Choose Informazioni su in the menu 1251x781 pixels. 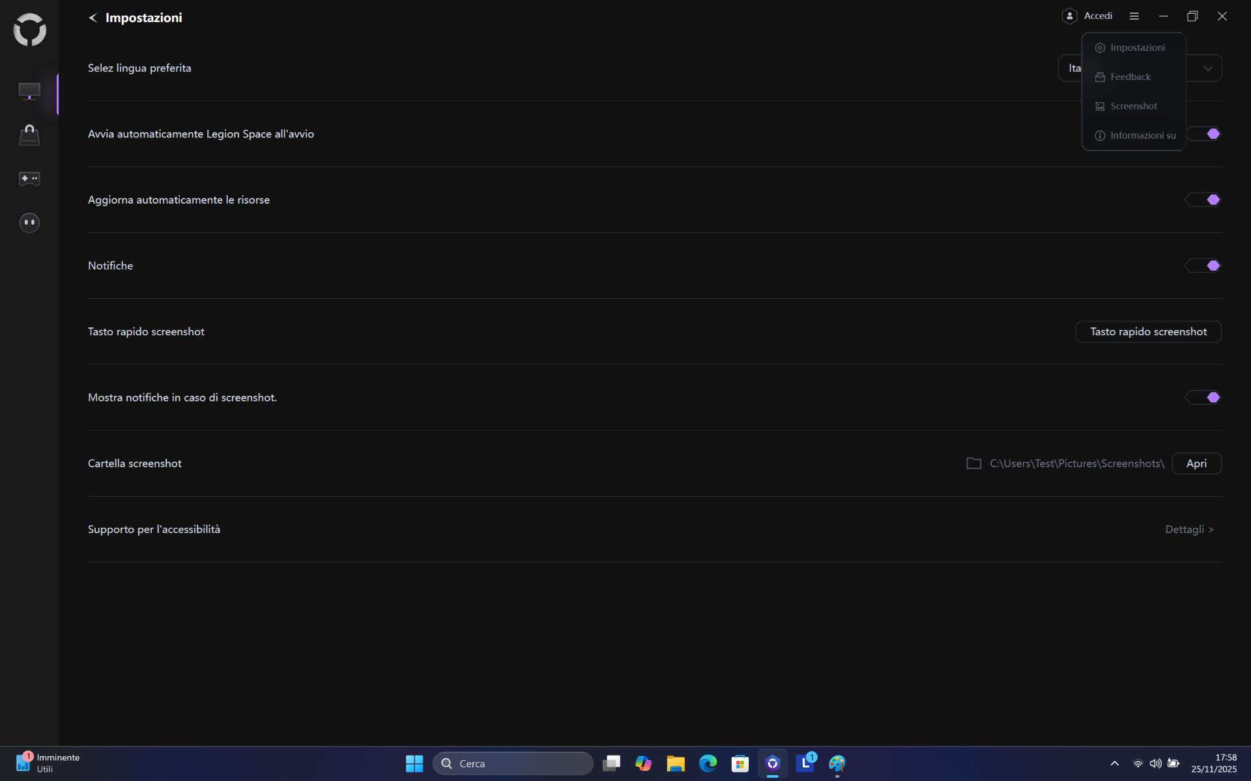[1142, 135]
